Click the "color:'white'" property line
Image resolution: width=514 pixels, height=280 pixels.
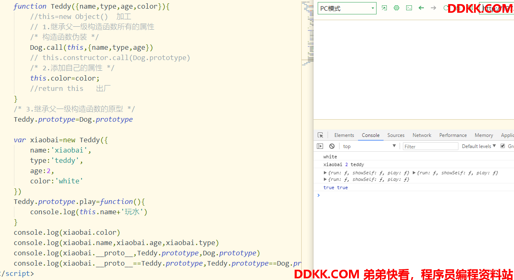point(57,181)
